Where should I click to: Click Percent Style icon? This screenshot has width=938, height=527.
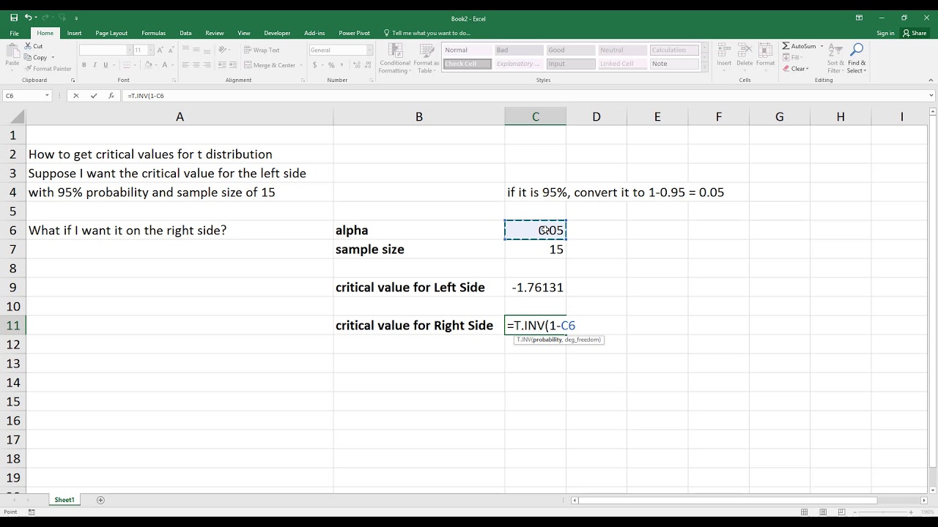point(331,65)
